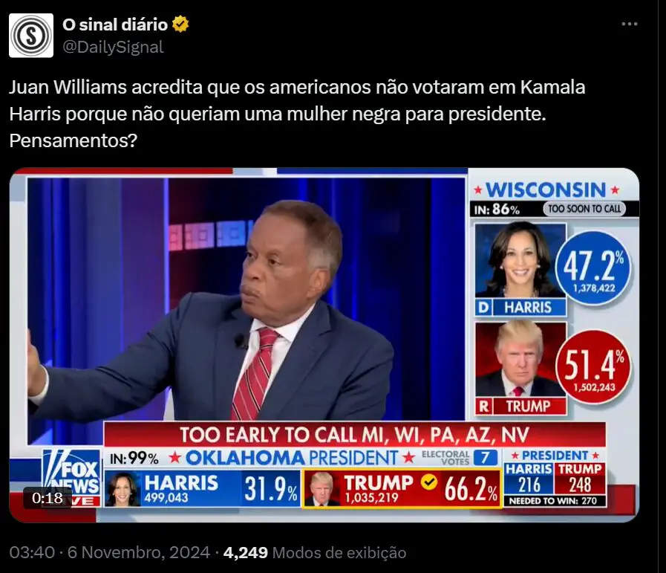The width and height of the screenshot is (666, 573).
Task: Click the yellow Trump winner checkmark
Action: pos(429,482)
